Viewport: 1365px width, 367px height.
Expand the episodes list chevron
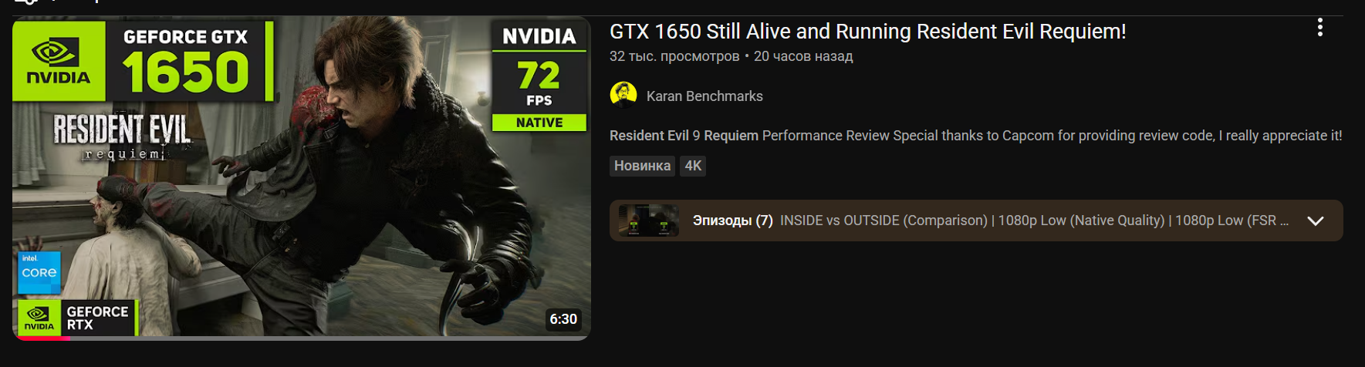tap(1316, 221)
